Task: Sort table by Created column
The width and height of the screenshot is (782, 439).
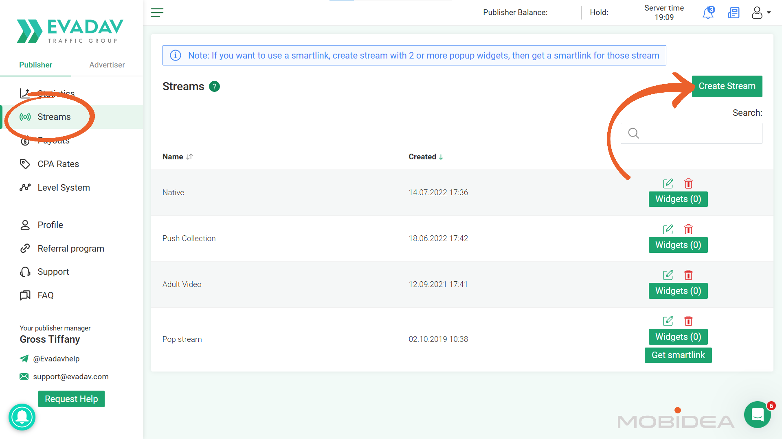Action: pyautogui.click(x=426, y=157)
